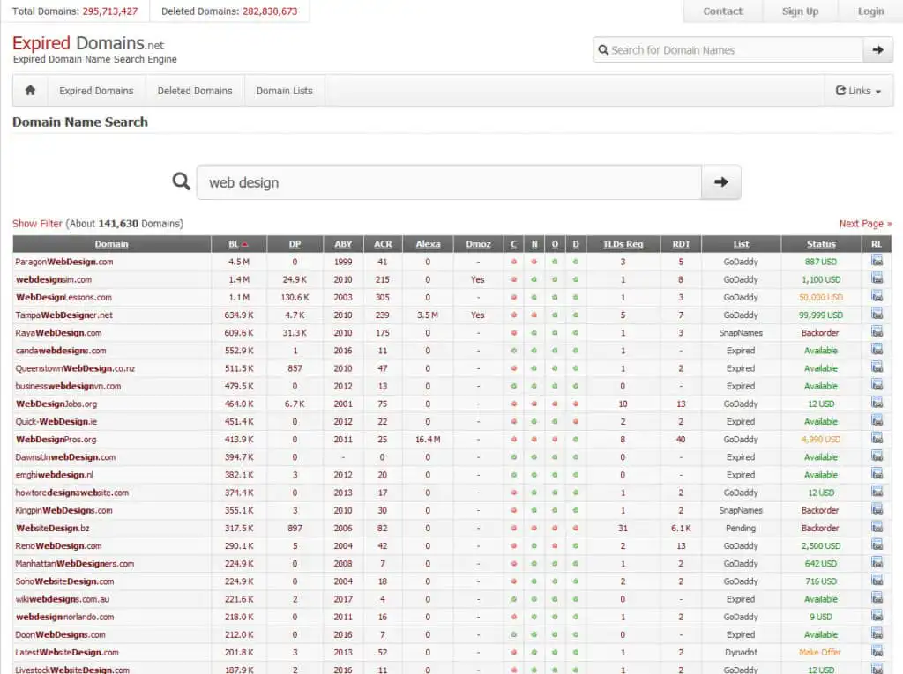Open related links icon for LatestWebsiteDesign.com
903x674 pixels.
(877, 652)
